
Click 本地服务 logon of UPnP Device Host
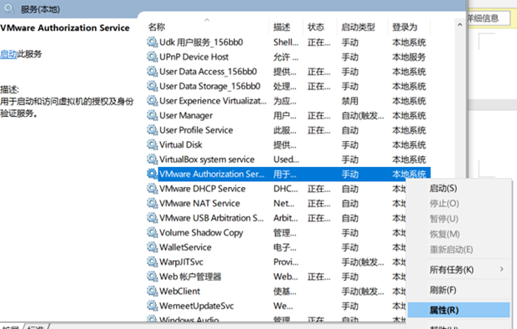(409, 57)
